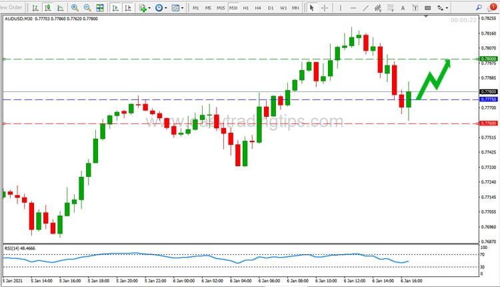Viewport: 500px width, 287px height.
Task: Select the D1 timeframe
Action: coord(271,8)
